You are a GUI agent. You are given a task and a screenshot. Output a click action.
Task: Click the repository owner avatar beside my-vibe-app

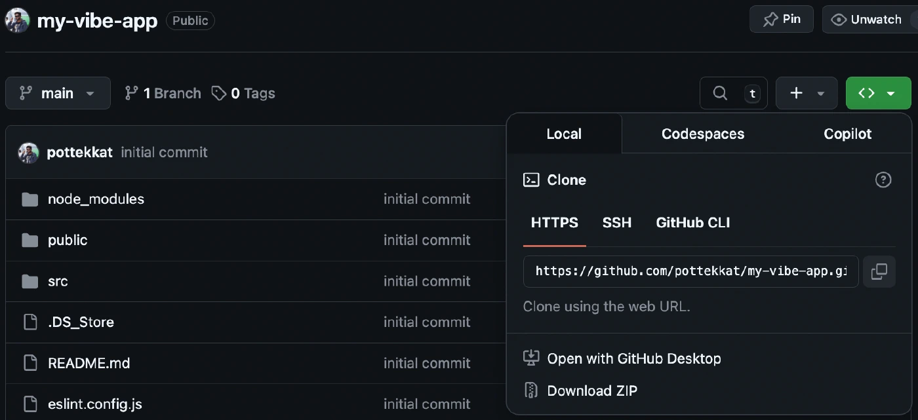tap(17, 20)
